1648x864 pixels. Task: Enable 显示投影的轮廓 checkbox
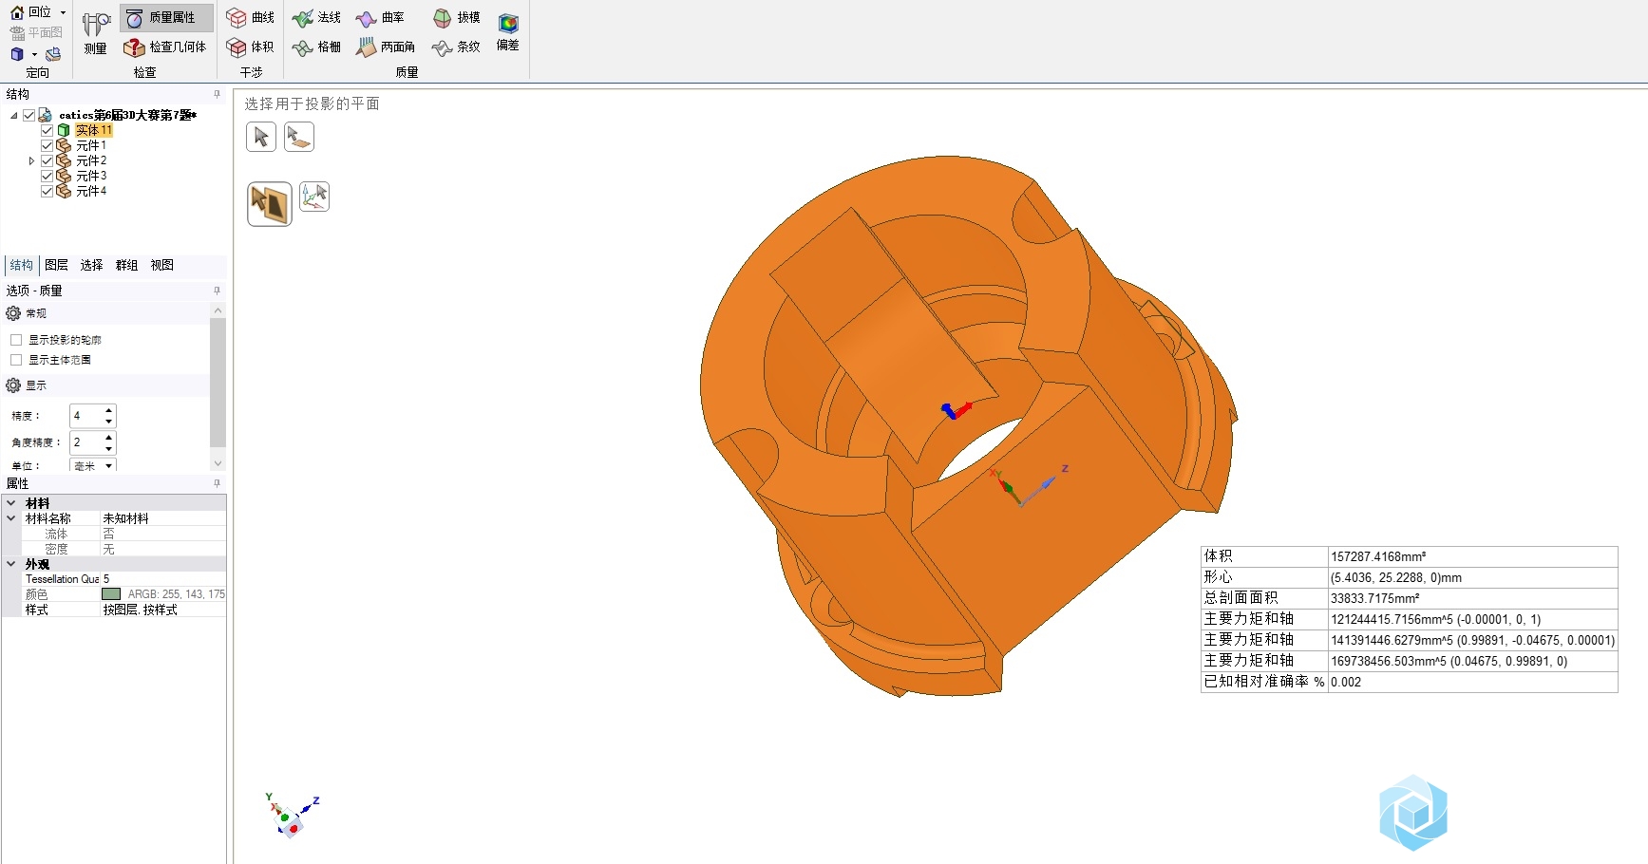(x=16, y=340)
